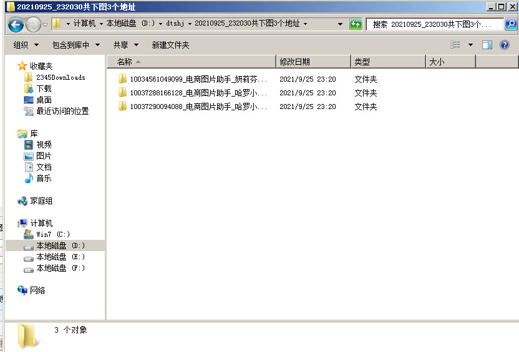Open address history dropdown arrow
This screenshot has width=519, height=352.
point(340,24)
